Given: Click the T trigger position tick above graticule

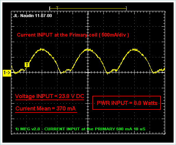Looking at the screenshot, I should click(x=57, y=8).
